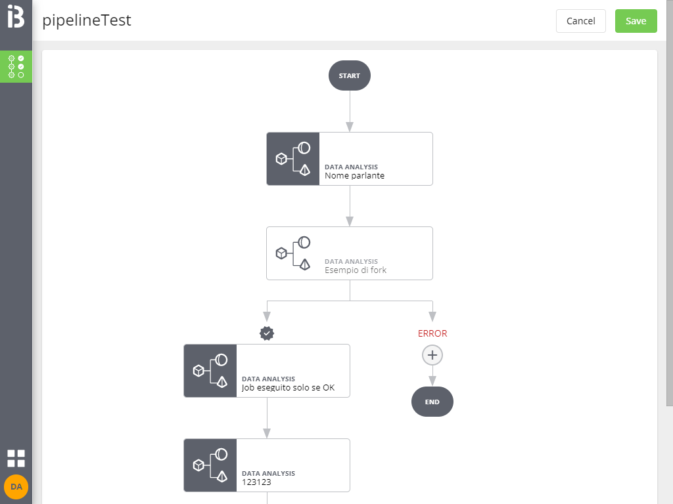Click the Data Analysis icon on the Nome parlante node
673x504 pixels.
coord(292,159)
